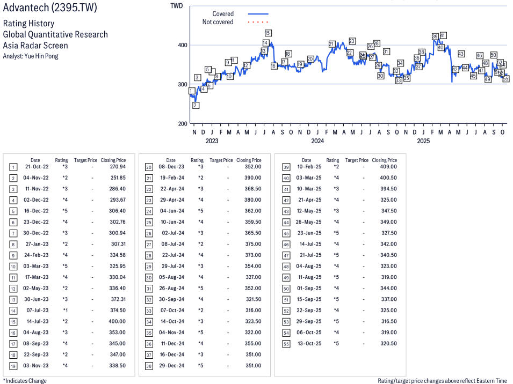Image resolution: width=513 pixels, height=384 pixels.
Task: Click the row 20 number box in table
Action: (x=149, y=167)
